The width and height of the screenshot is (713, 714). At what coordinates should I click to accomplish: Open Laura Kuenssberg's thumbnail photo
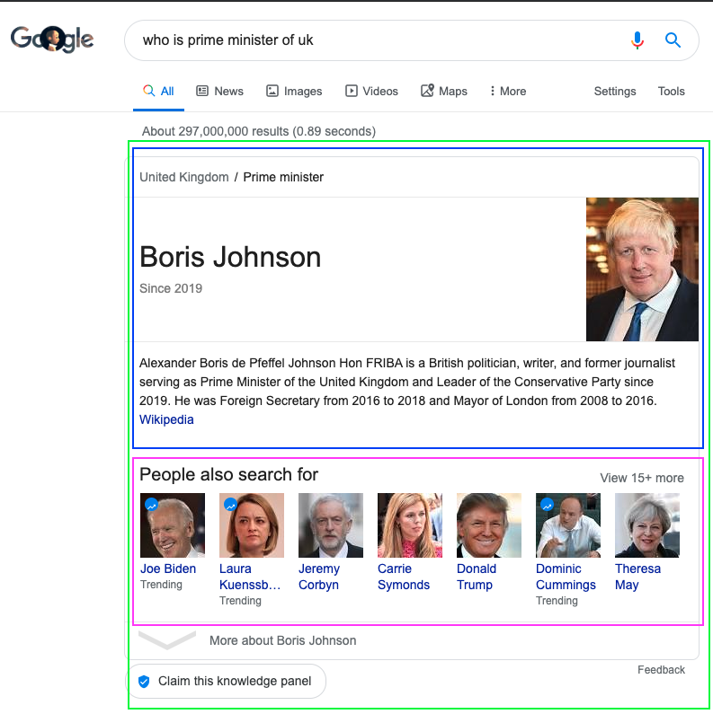point(252,525)
